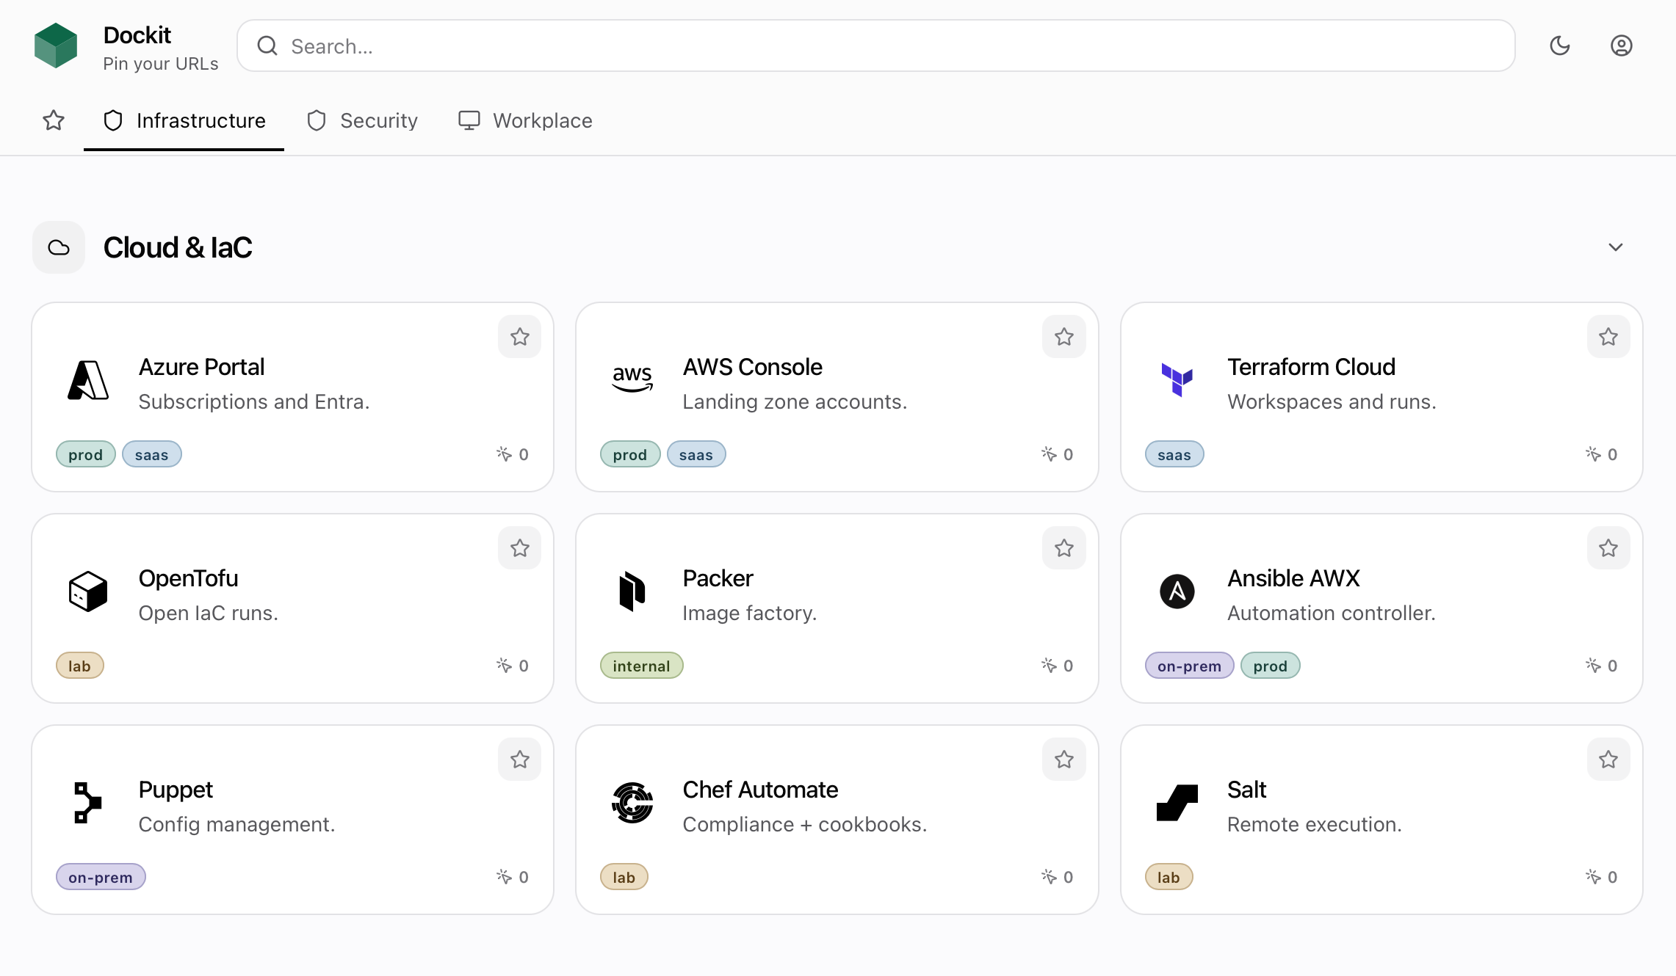Click the Ansible logo icon

click(1177, 591)
